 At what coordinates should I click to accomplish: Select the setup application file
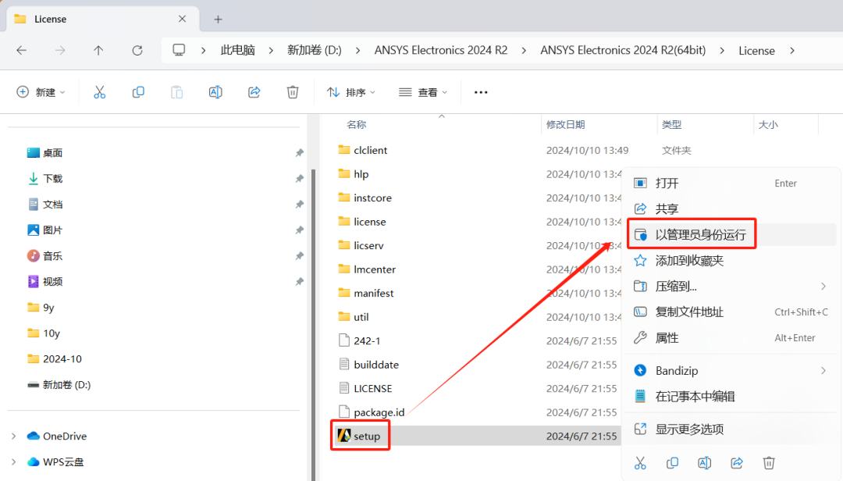[367, 436]
